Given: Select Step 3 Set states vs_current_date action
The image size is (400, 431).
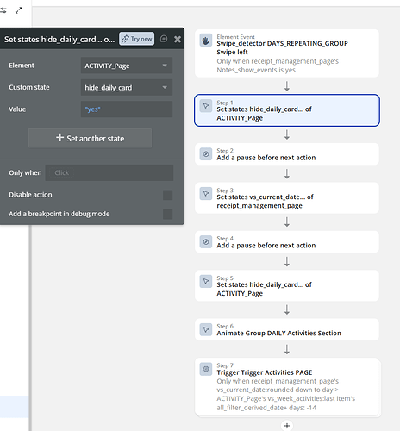Looking at the screenshot, I should point(287,198).
